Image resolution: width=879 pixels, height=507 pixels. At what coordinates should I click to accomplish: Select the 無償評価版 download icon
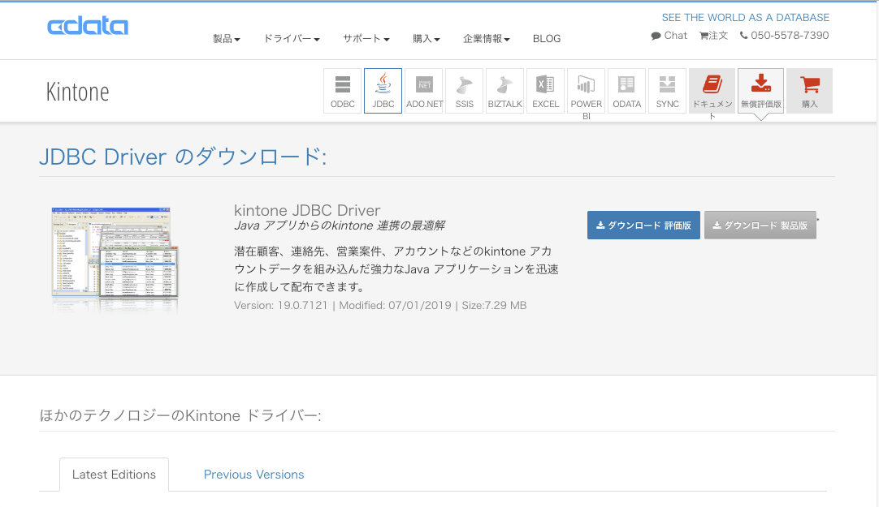(760, 90)
